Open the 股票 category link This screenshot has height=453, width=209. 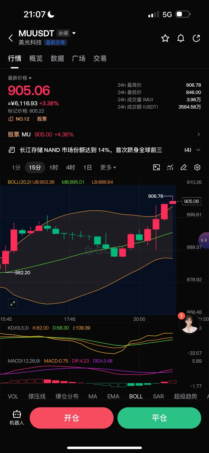point(42,119)
